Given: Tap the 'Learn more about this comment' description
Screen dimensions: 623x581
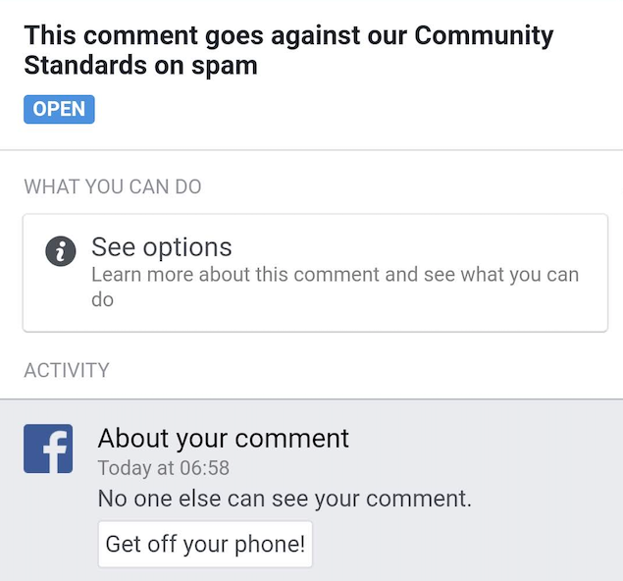Looking at the screenshot, I should click(335, 275).
